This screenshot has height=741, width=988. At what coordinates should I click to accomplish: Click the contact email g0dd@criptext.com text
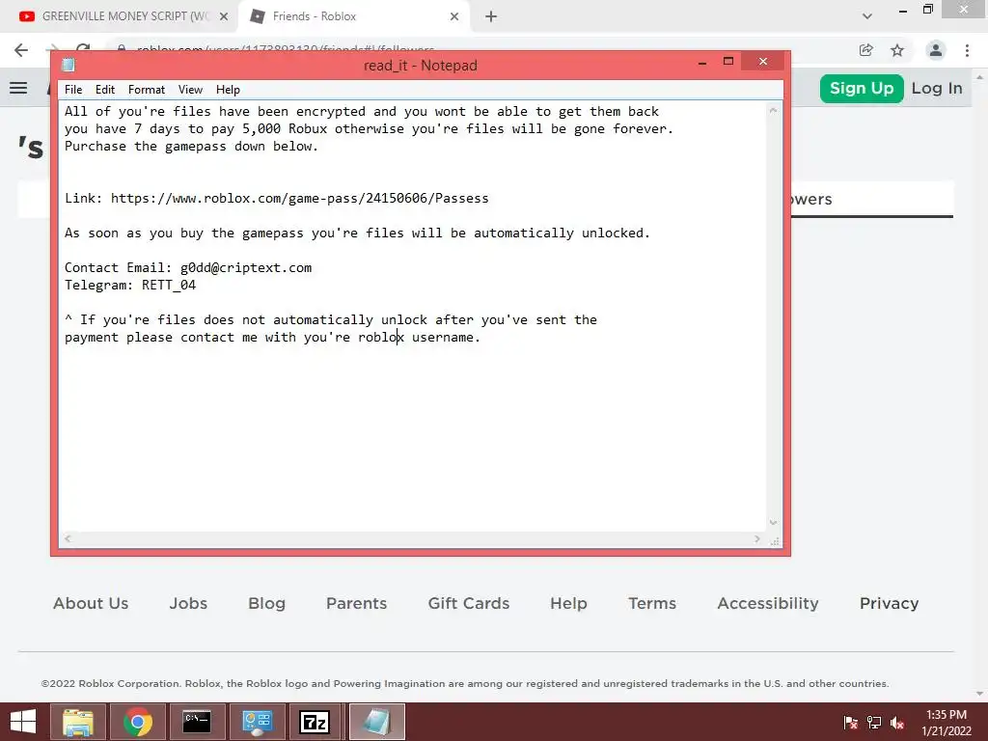tap(246, 267)
